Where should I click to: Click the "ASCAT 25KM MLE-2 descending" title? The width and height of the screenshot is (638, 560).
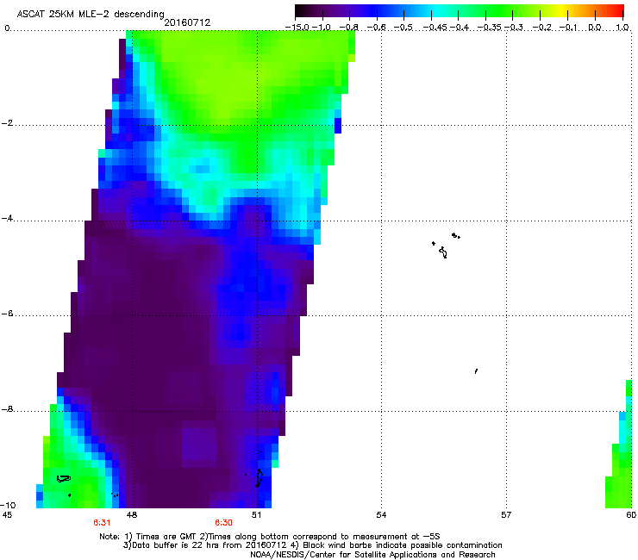tap(91, 14)
